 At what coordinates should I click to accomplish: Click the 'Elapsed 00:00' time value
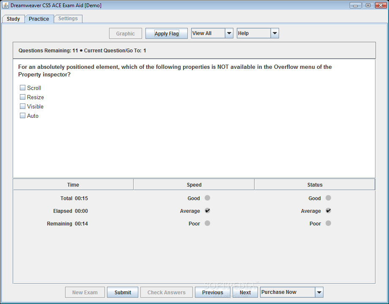point(71,211)
